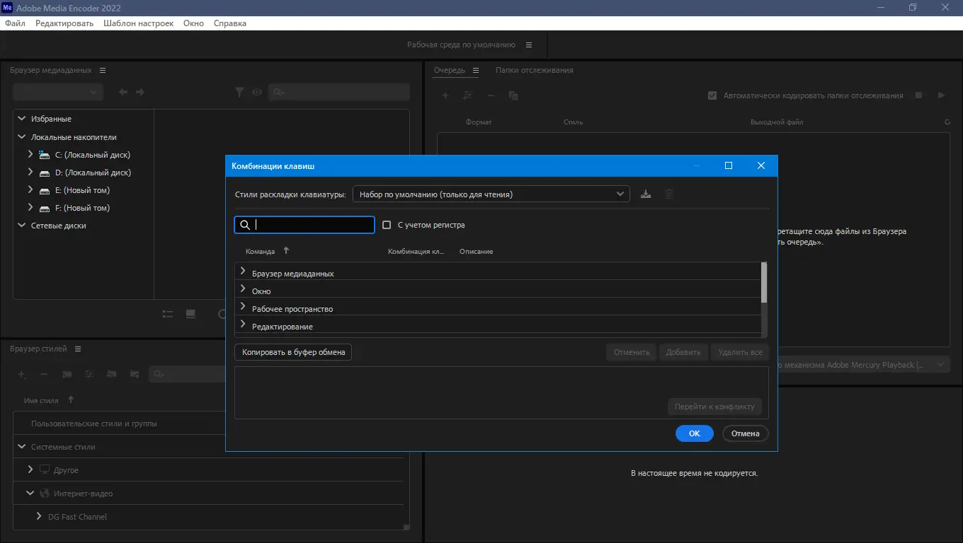963x543 pixels.
Task: Toggle the case-sensitive checkbox
Action: click(387, 225)
